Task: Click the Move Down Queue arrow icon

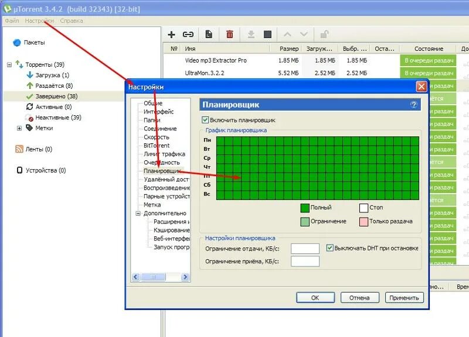Action: pos(304,35)
